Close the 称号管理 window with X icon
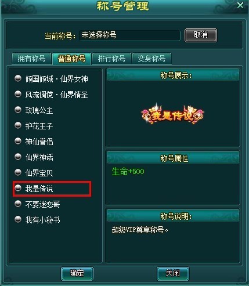 point(240,5)
